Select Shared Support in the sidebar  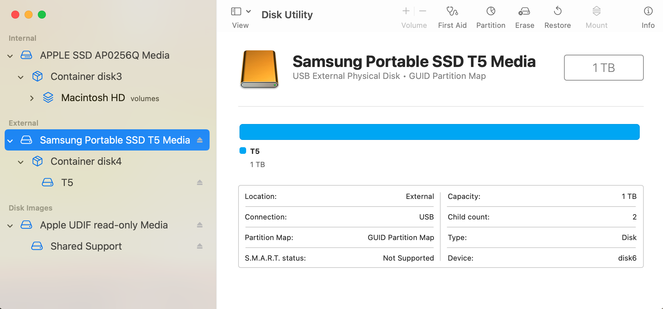86,246
